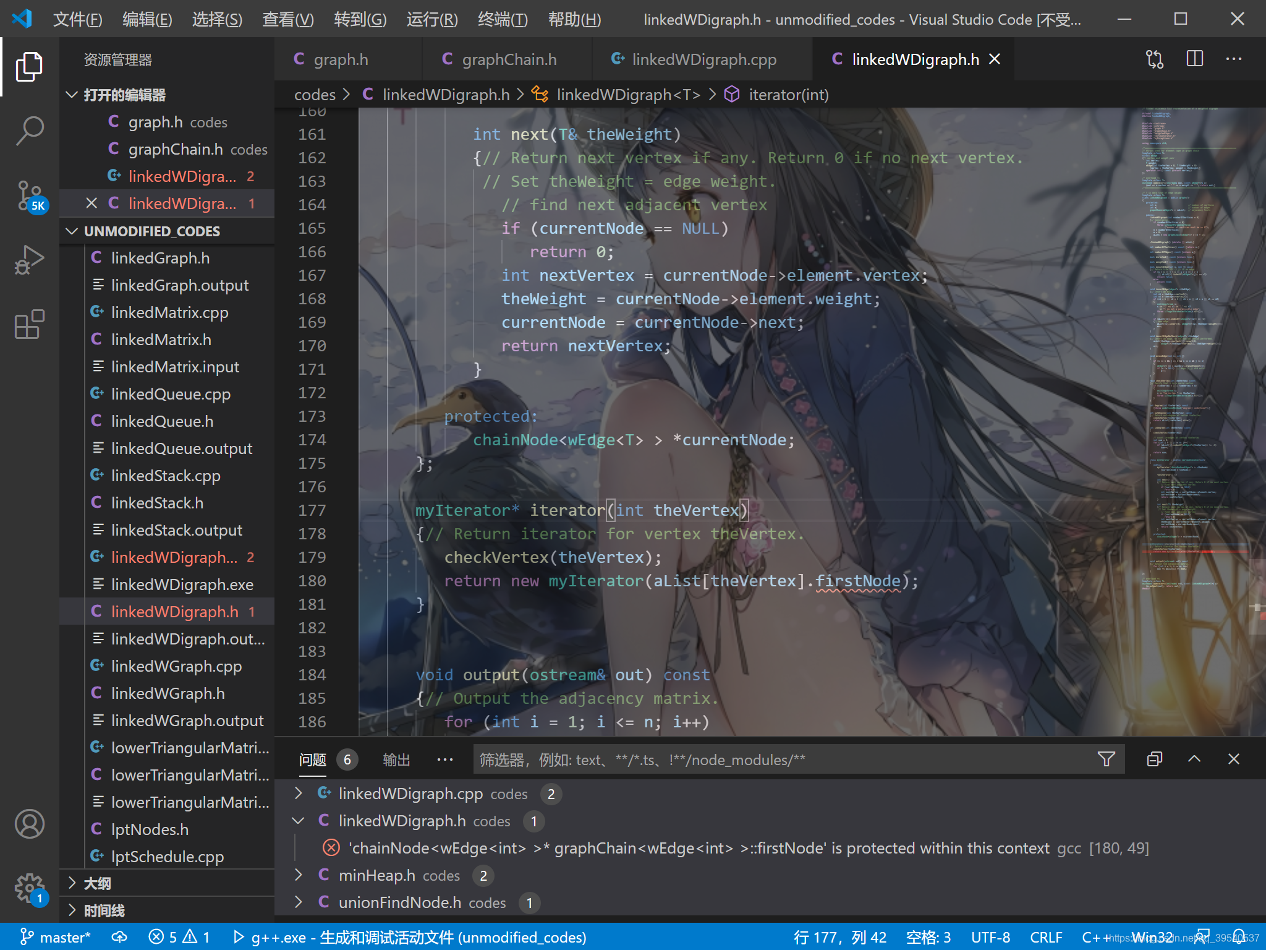1266x950 pixels.
Task: Open the Manage gear icon
Action: pos(29,888)
